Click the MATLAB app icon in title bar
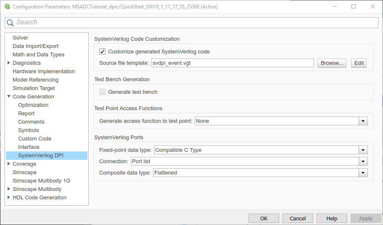 coord(7,7)
